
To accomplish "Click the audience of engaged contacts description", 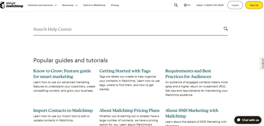I will click(x=196, y=88).
